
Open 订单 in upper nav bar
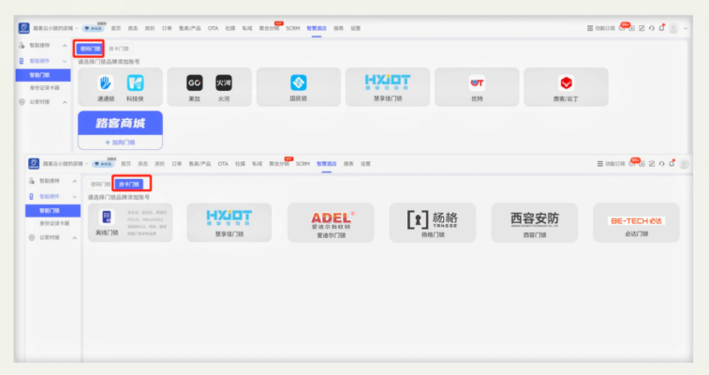(x=167, y=28)
